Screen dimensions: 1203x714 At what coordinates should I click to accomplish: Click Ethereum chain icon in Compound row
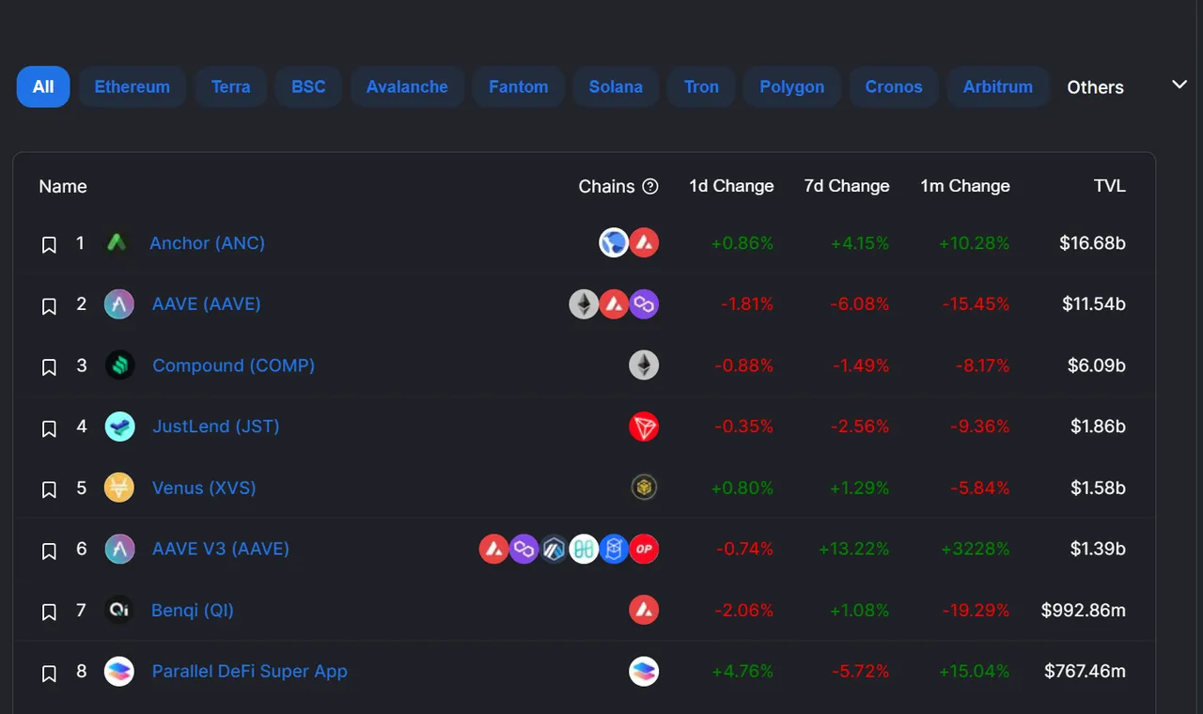coord(644,365)
